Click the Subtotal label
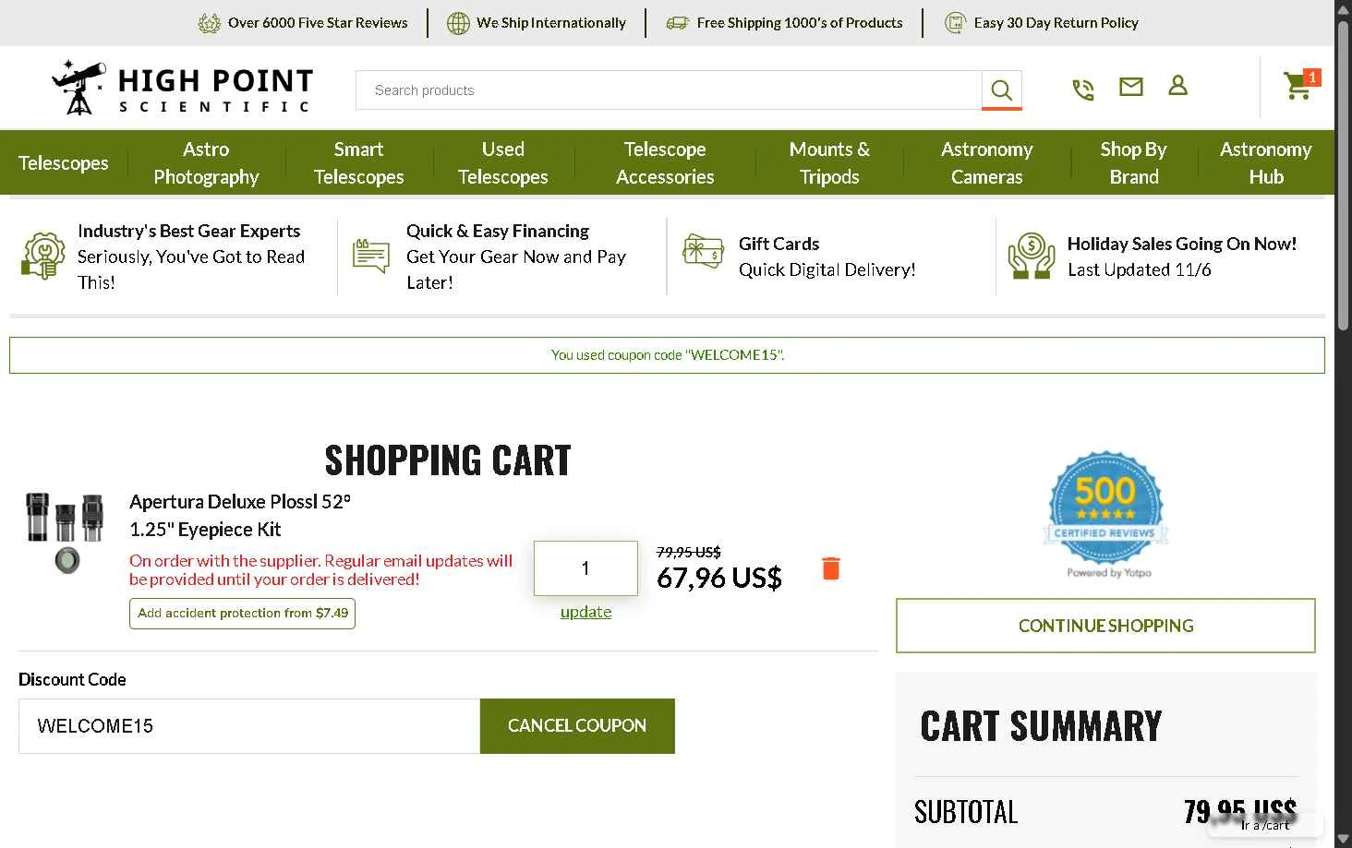 click(x=966, y=812)
